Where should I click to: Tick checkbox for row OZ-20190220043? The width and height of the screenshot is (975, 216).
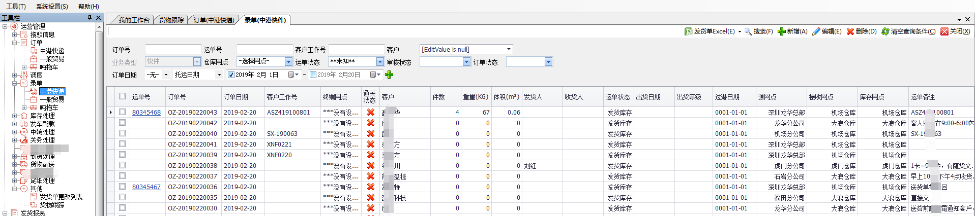pyautogui.click(x=122, y=112)
